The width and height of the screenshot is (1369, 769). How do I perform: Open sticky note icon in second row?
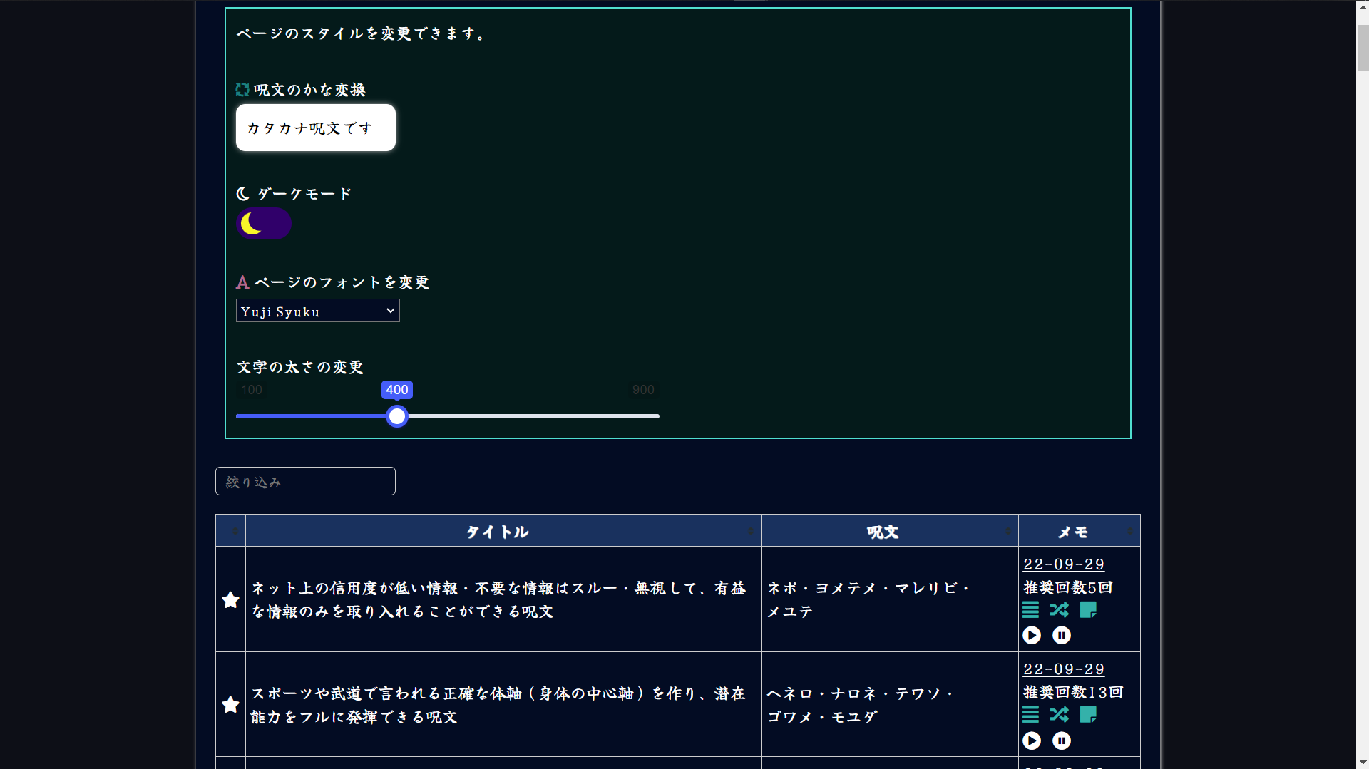click(1088, 715)
